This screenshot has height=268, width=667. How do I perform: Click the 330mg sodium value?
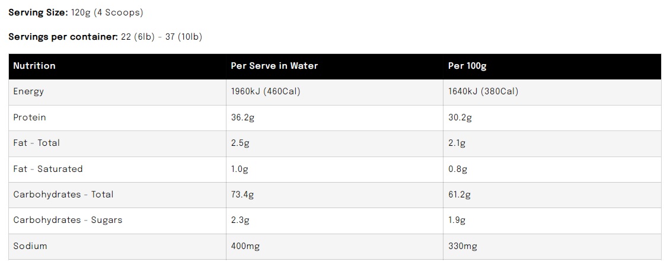tap(462, 246)
